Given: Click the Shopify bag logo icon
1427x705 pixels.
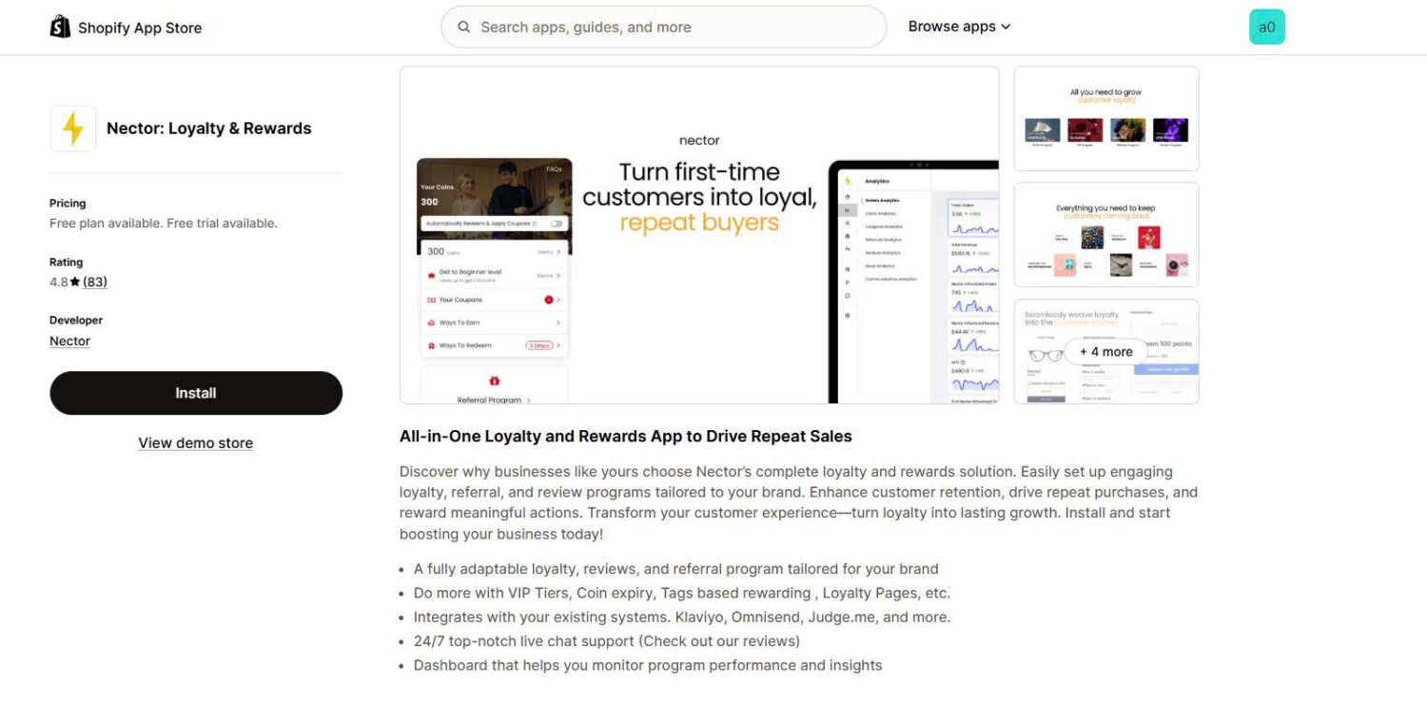Looking at the screenshot, I should pos(60,26).
